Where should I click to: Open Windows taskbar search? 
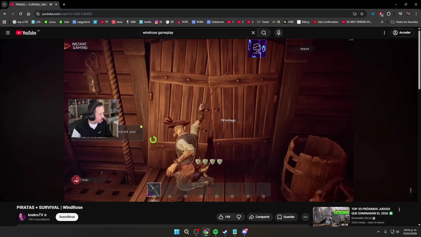pyautogui.click(x=186, y=232)
